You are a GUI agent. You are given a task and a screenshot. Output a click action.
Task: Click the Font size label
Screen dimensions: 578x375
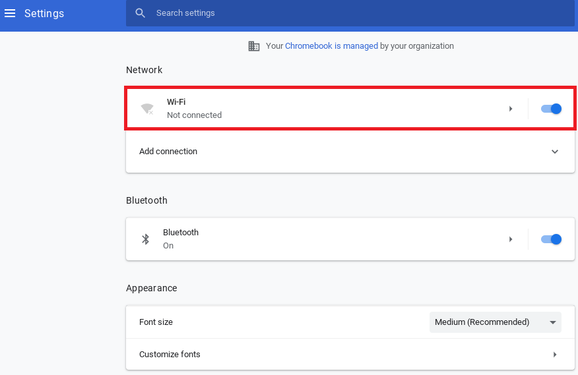click(156, 322)
